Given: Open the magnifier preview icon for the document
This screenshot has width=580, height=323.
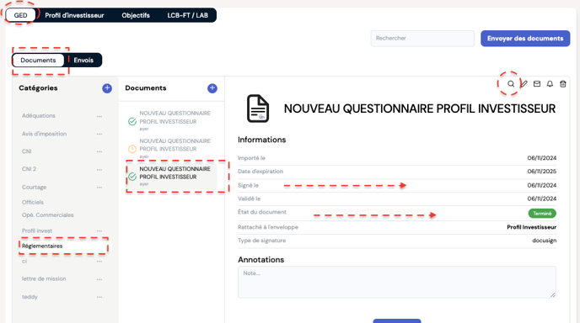Looking at the screenshot, I should point(511,84).
